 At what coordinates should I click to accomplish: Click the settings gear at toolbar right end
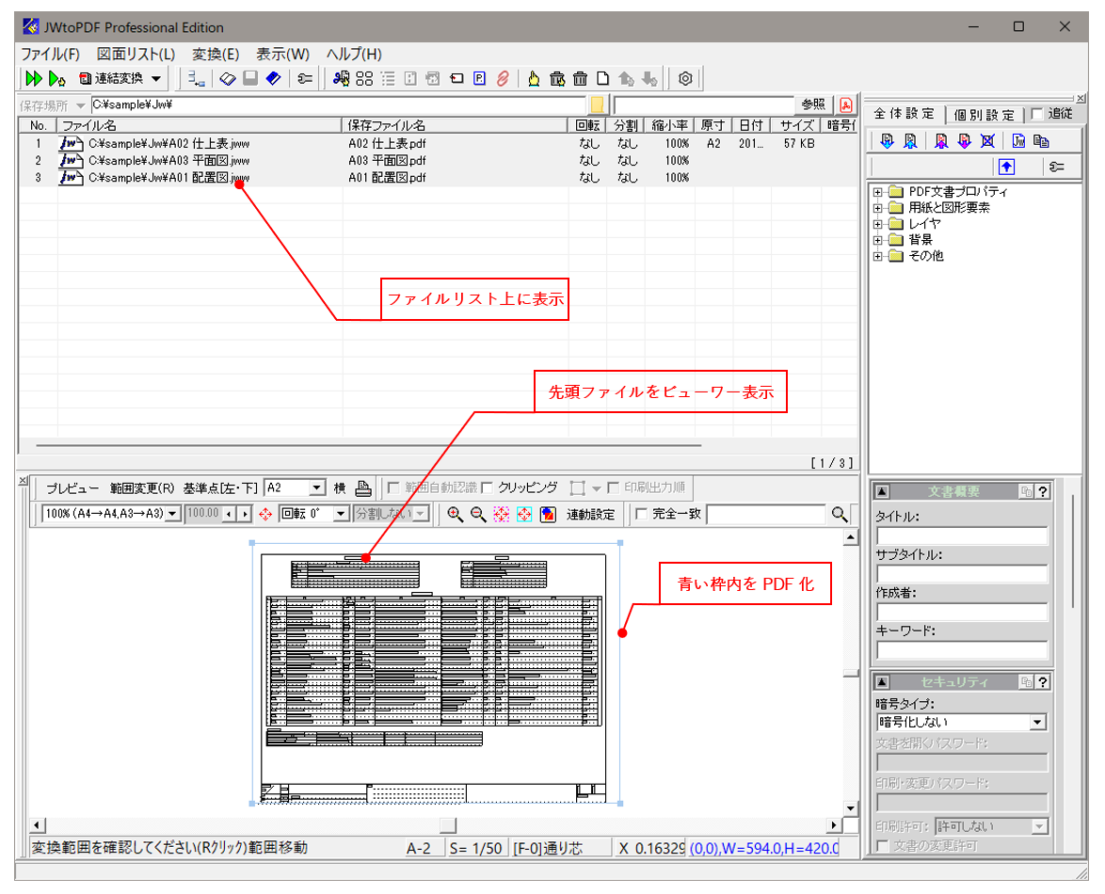684,78
